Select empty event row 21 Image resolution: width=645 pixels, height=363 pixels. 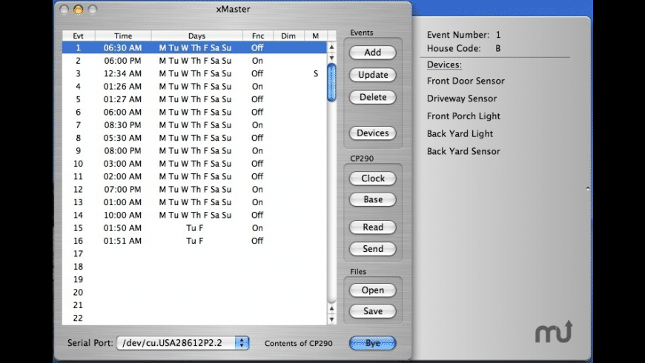[194, 305]
